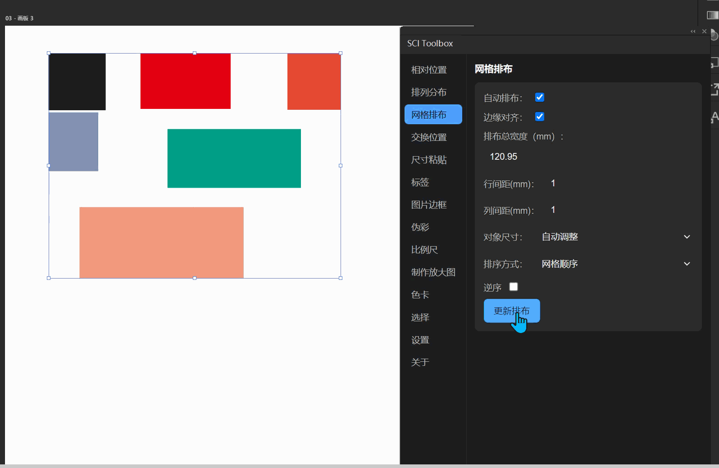Click the SCI Toolbox panel title
This screenshot has height=468, width=719.
pos(430,44)
